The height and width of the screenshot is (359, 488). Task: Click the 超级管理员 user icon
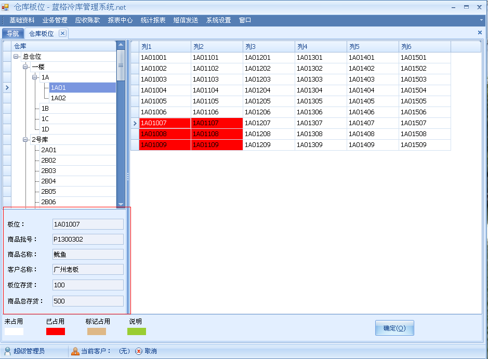click(7, 351)
